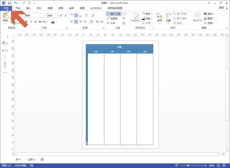Click the Undo arrow icon
This screenshot has height=168, width=230.
point(16,3)
